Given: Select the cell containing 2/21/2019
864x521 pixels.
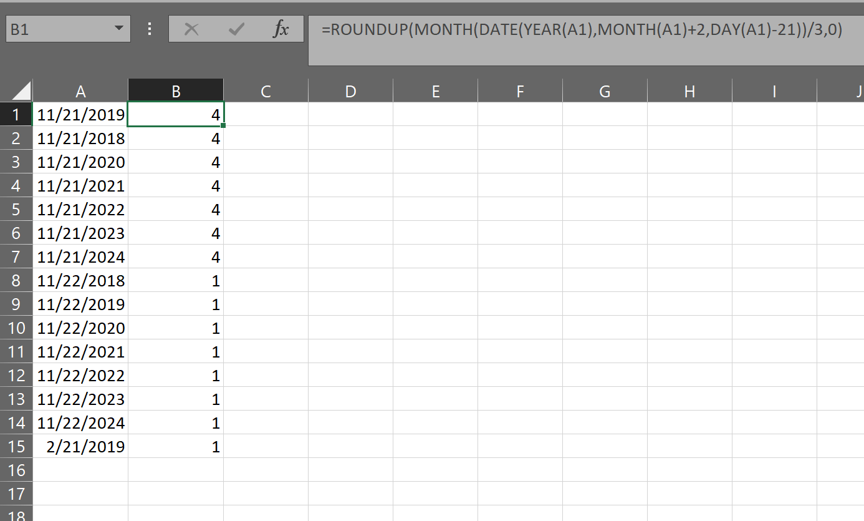Looking at the screenshot, I should (80, 446).
